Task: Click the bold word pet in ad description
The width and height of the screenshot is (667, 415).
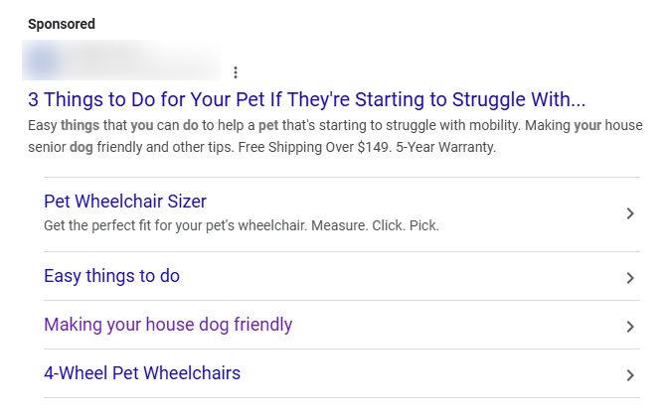Action: 268,127
